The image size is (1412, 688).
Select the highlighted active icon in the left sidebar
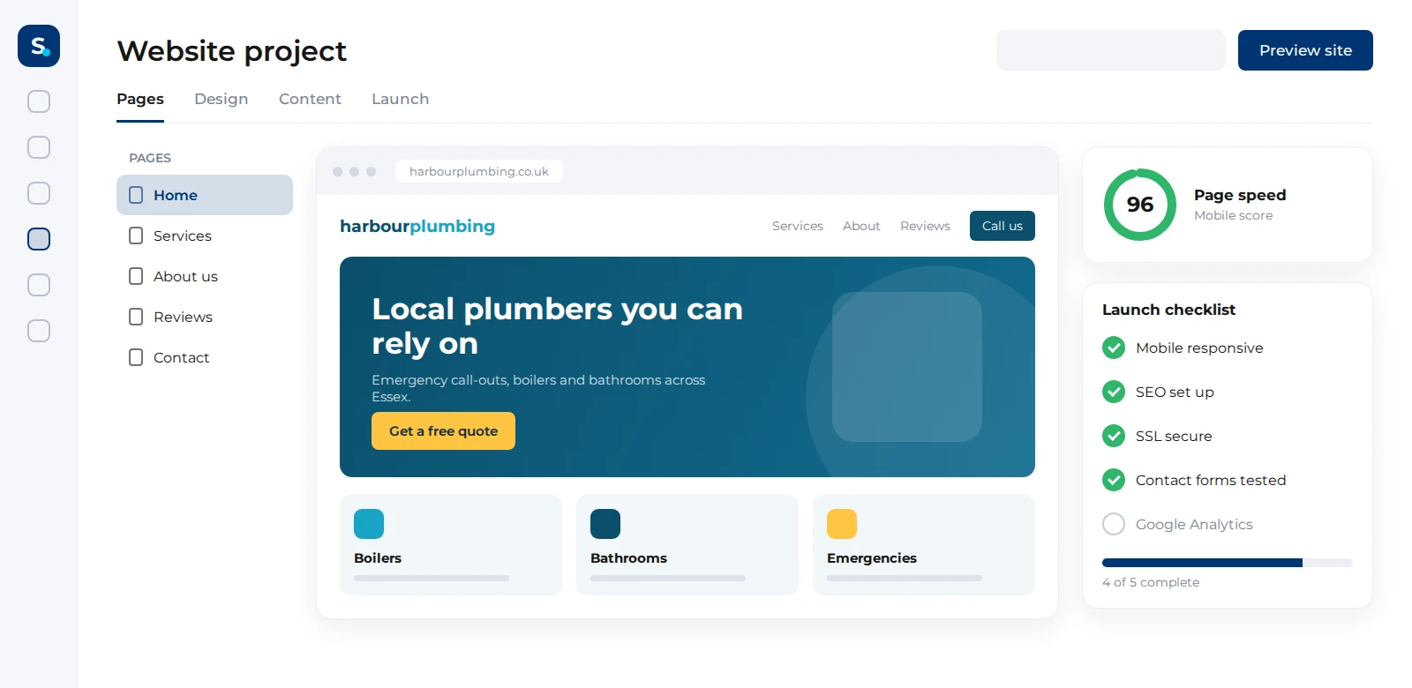click(x=39, y=239)
